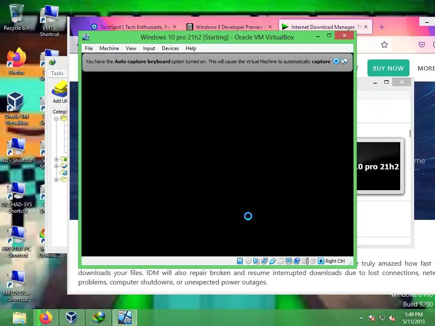Image resolution: width=435 pixels, height=326 pixels.
Task: Open the Machine menu
Action: pos(109,48)
